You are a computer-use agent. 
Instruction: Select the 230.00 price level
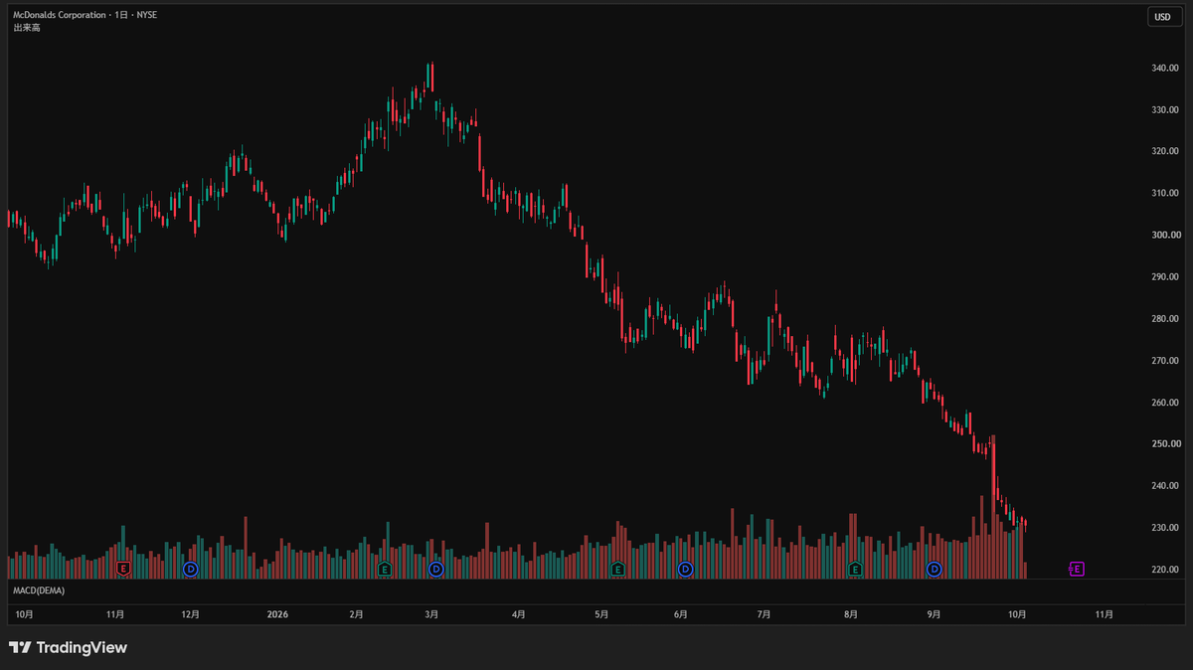(1165, 528)
